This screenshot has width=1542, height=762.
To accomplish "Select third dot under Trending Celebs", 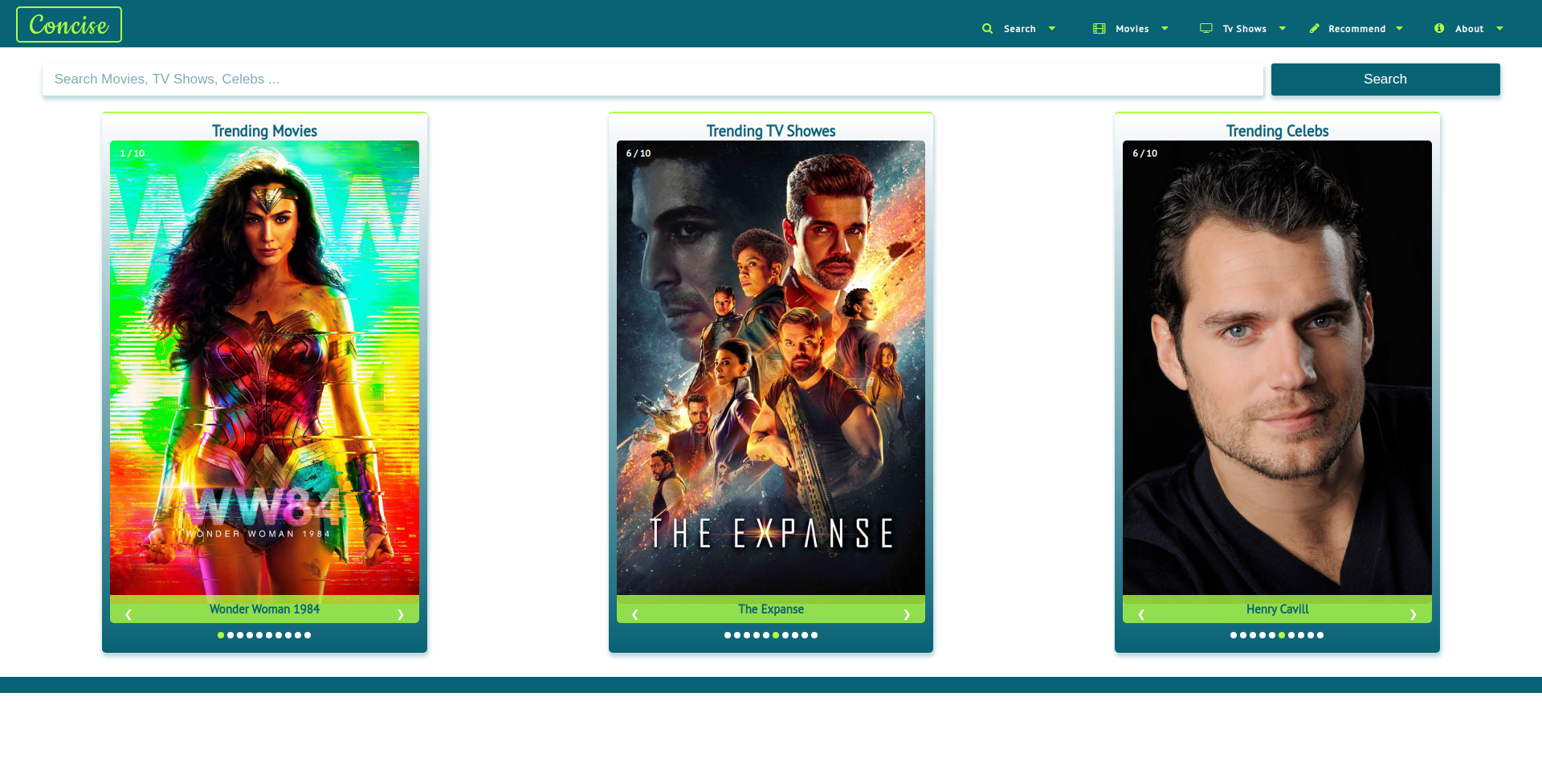I will coord(1253,635).
